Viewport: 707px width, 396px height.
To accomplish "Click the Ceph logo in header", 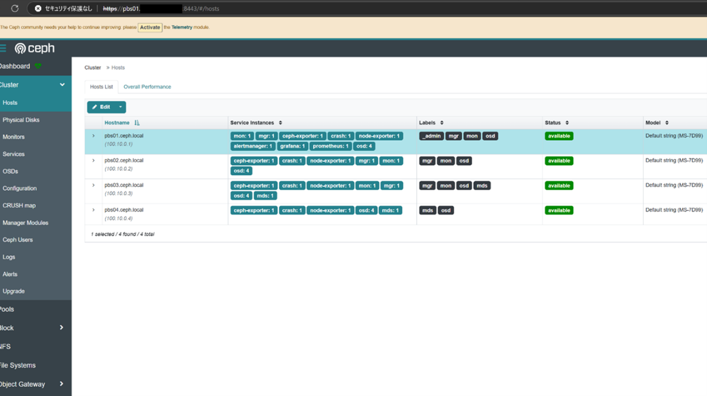I will pyautogui.click(x=35, y=49).
